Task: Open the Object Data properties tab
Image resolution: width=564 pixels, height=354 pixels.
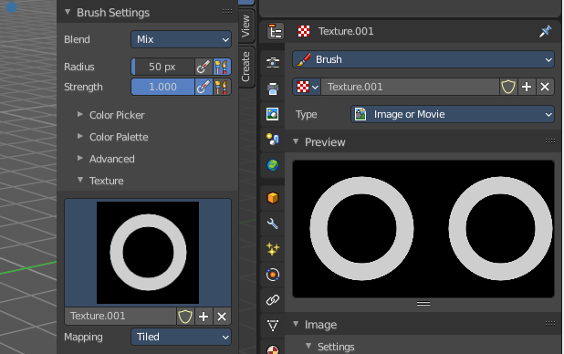Action: (273, 326)
